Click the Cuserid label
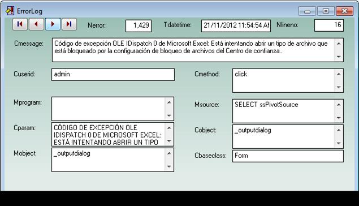Screen dimensions: 359x206 pos(24,74)
